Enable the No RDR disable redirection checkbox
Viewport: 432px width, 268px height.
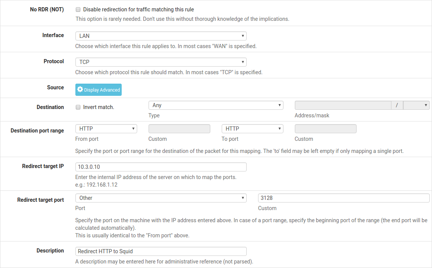click(x=78, y=9)
